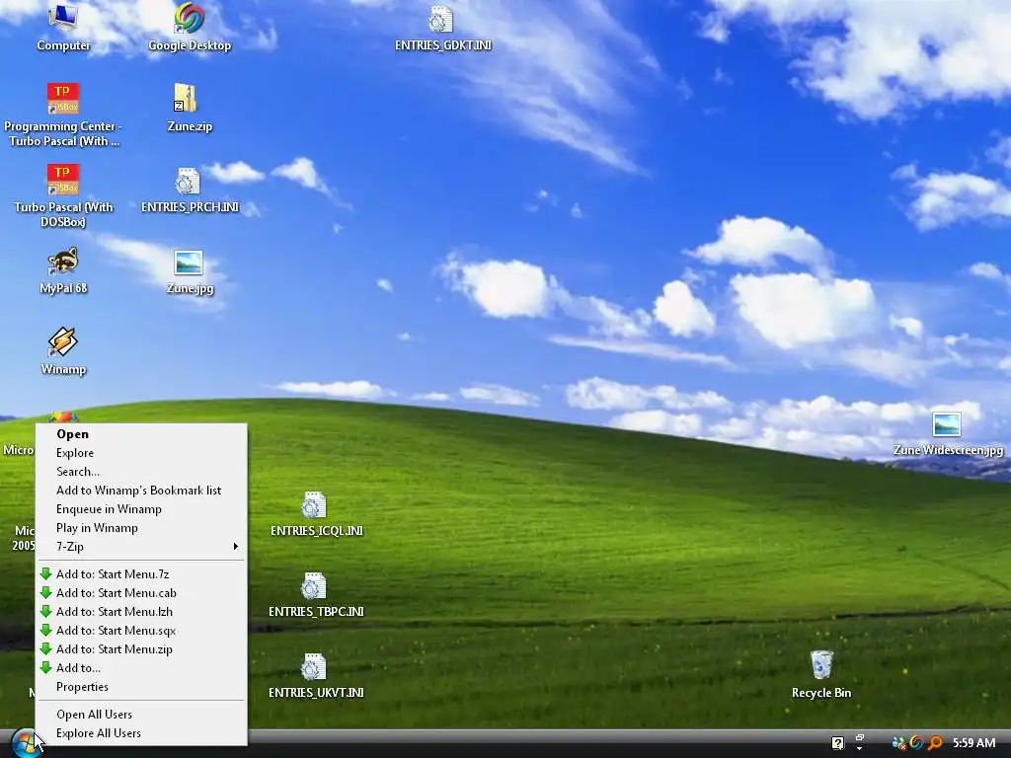This screenshot has width=1011, height=758.
Task: Select the ENTRIES_PRCH.INI file icon
Action: pyautogui.click(x=190, y=189)
